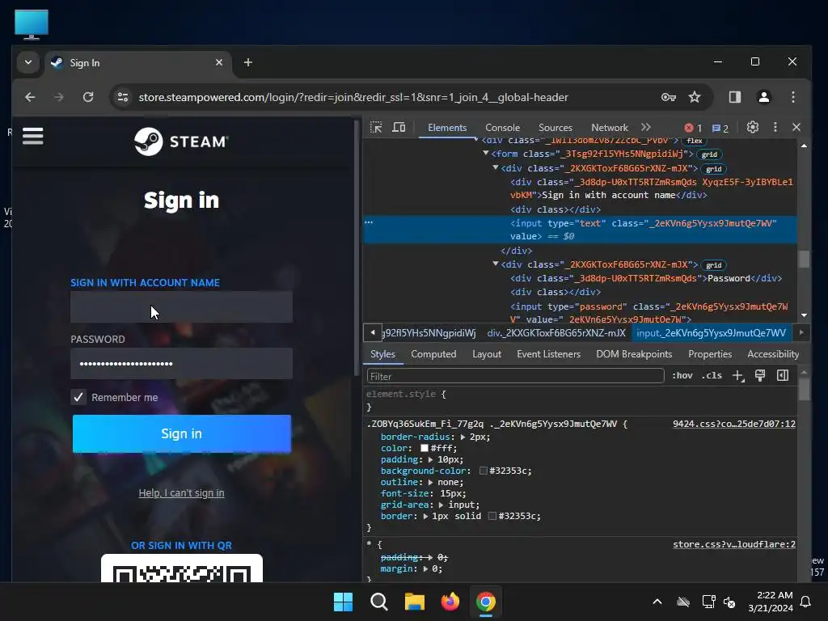The width and height of the screenshot is (828, 621).
Task: Bookmark this page with the star icon
Action: (695, 97)
